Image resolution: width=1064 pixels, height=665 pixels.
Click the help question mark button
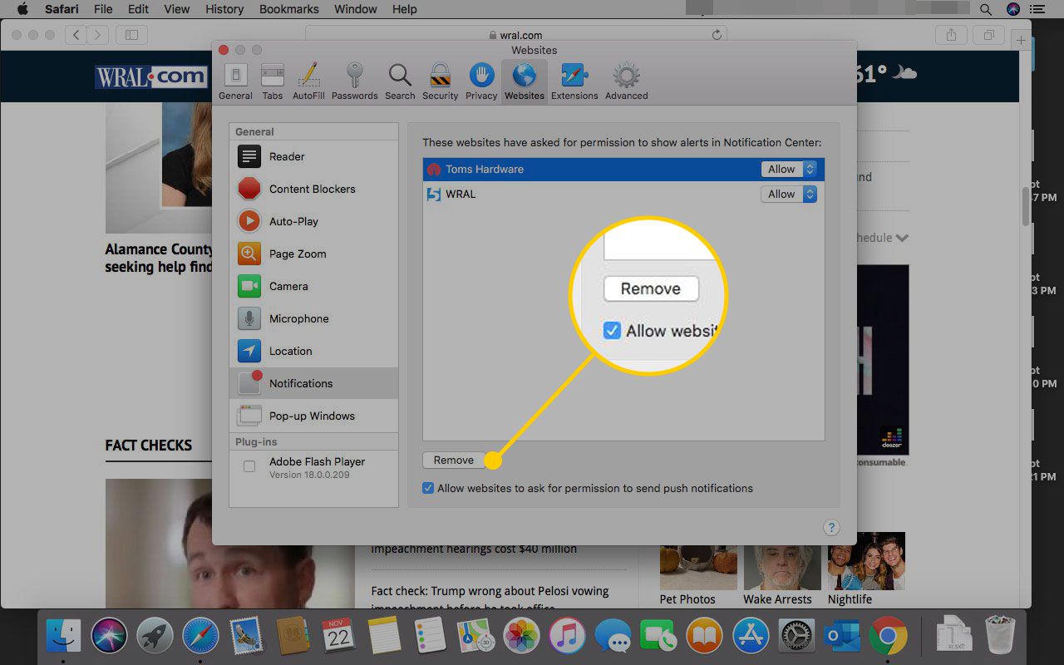831,527
